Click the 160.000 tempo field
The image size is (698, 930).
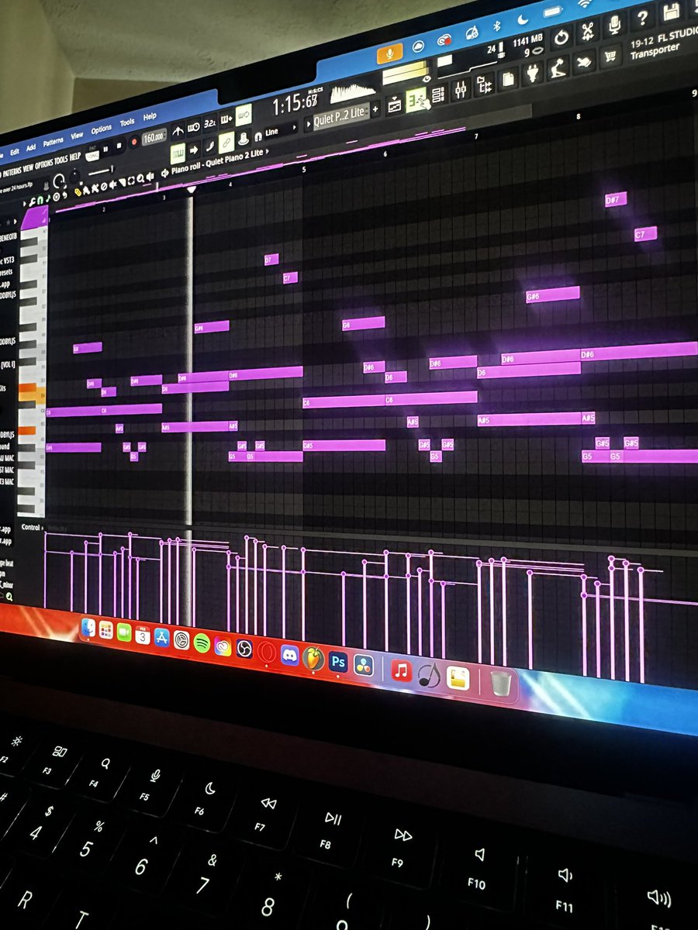pos(154,136)
